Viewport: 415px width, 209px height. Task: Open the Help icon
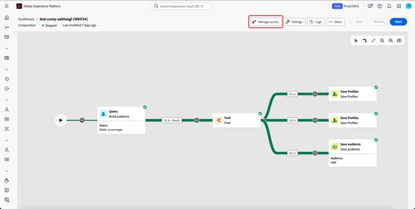380,6
